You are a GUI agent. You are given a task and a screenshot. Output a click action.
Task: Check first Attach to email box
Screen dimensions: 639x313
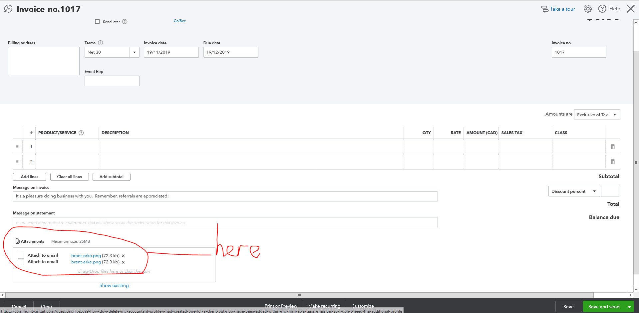coord(21,255)
